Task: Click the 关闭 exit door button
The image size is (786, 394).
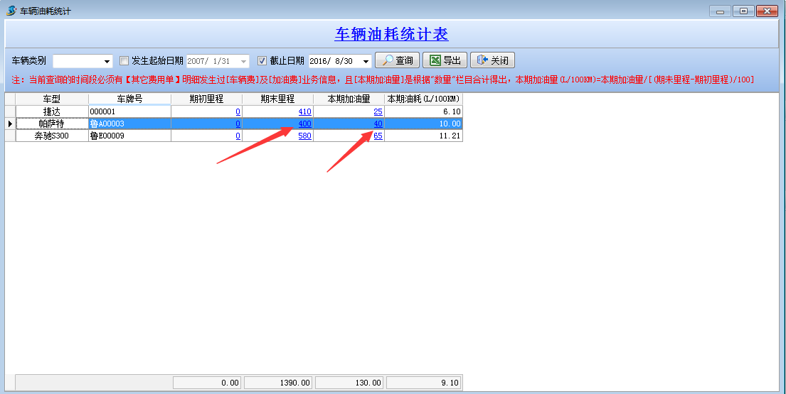Action: [x=492, y=61]
